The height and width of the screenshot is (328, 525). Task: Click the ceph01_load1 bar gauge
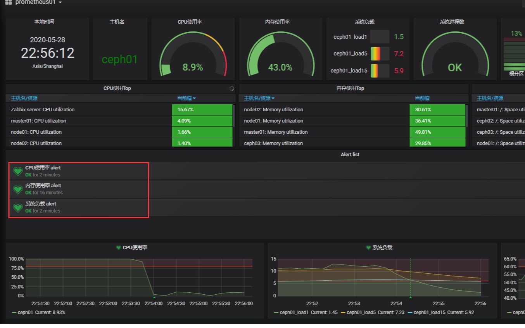[380, 37]
